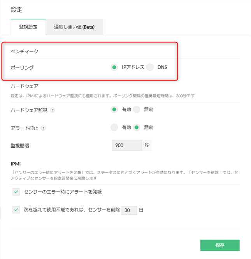Uncheck the センサーを削除 checkbox
Screen dimensions: 251x259
(x=16, y=210)
